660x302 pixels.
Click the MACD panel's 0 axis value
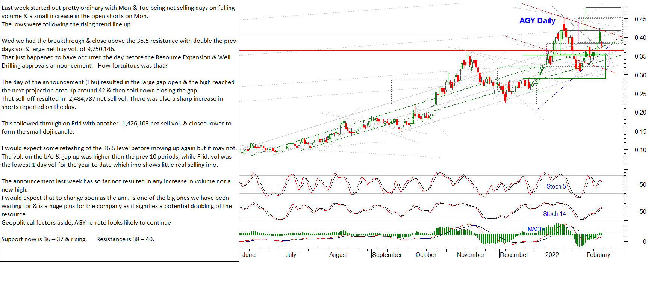click(x=645, y=242)
